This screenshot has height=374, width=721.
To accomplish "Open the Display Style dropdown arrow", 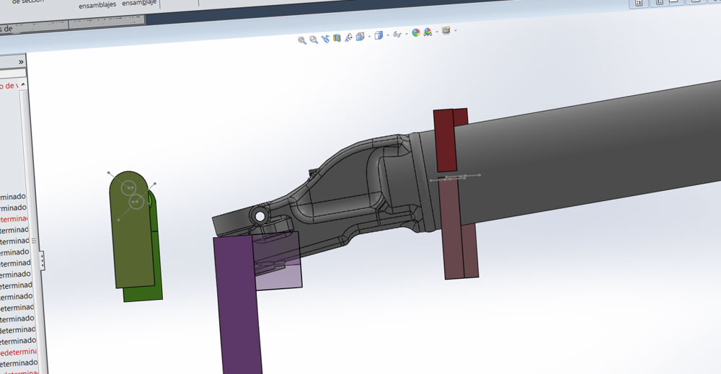I will click(388, 35).
